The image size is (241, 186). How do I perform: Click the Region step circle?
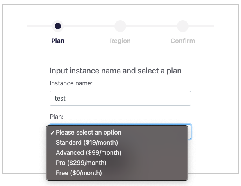pyautogui.click(x=120, y=26)
